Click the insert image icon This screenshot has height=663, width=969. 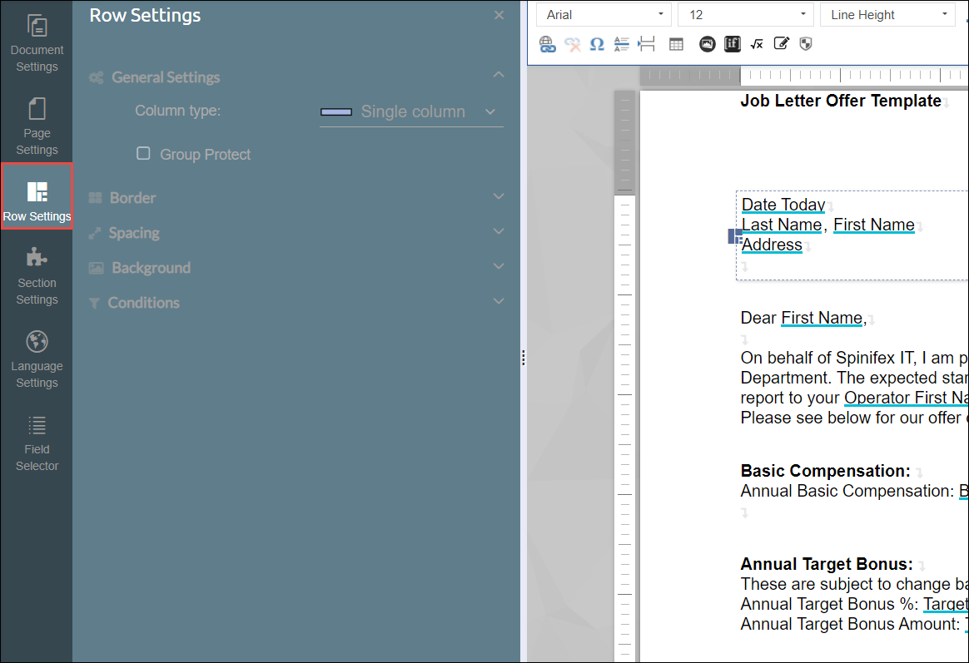point(707,44)
